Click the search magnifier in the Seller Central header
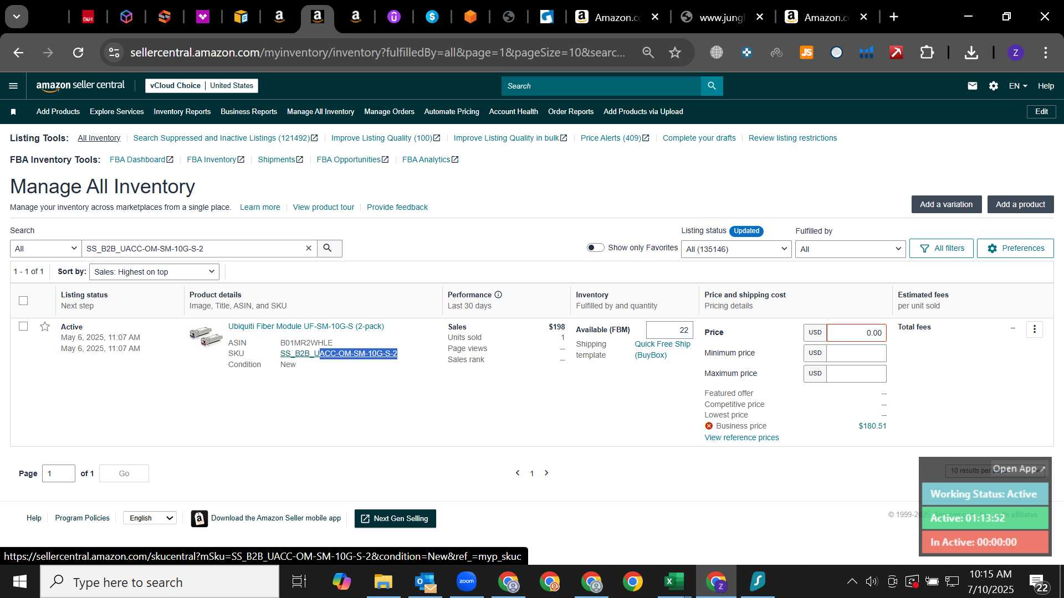Viewport: 1064px width, 598px height. (x=712, y=86)
